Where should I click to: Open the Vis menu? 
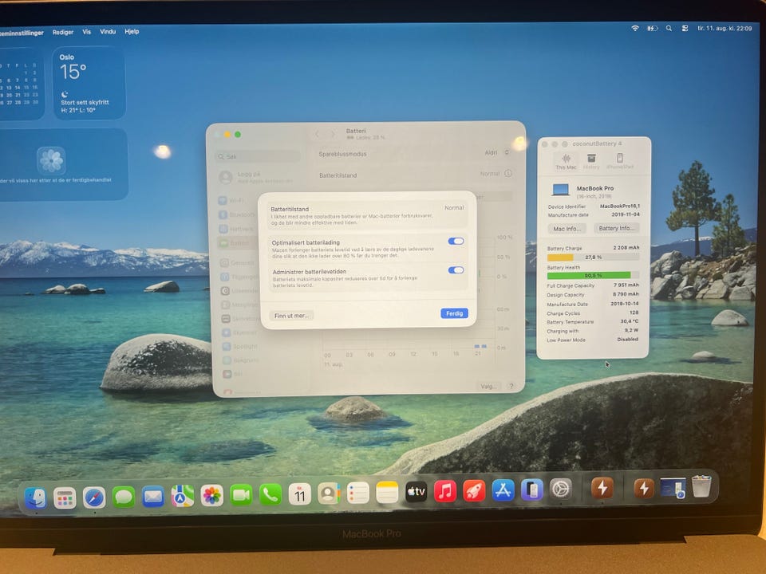86,32
